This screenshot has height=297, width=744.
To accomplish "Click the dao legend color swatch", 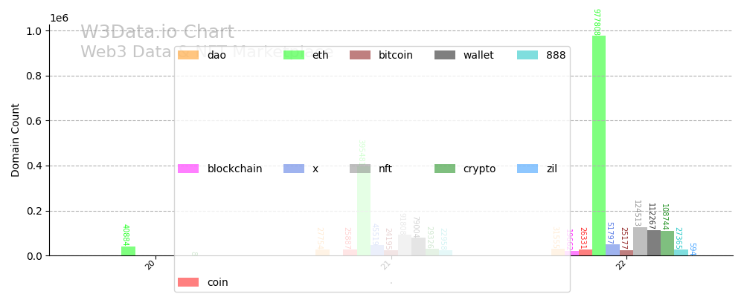I will [x=188, y=55].
